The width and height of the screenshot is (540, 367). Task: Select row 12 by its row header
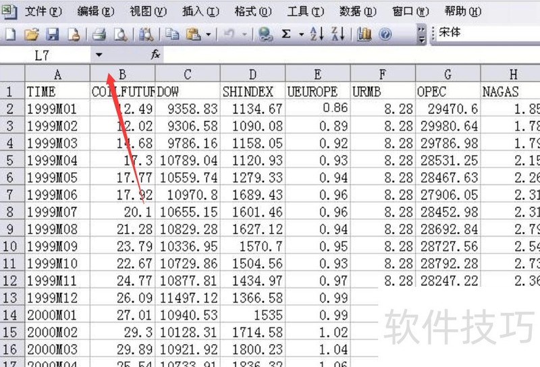[x=12, y=281]
